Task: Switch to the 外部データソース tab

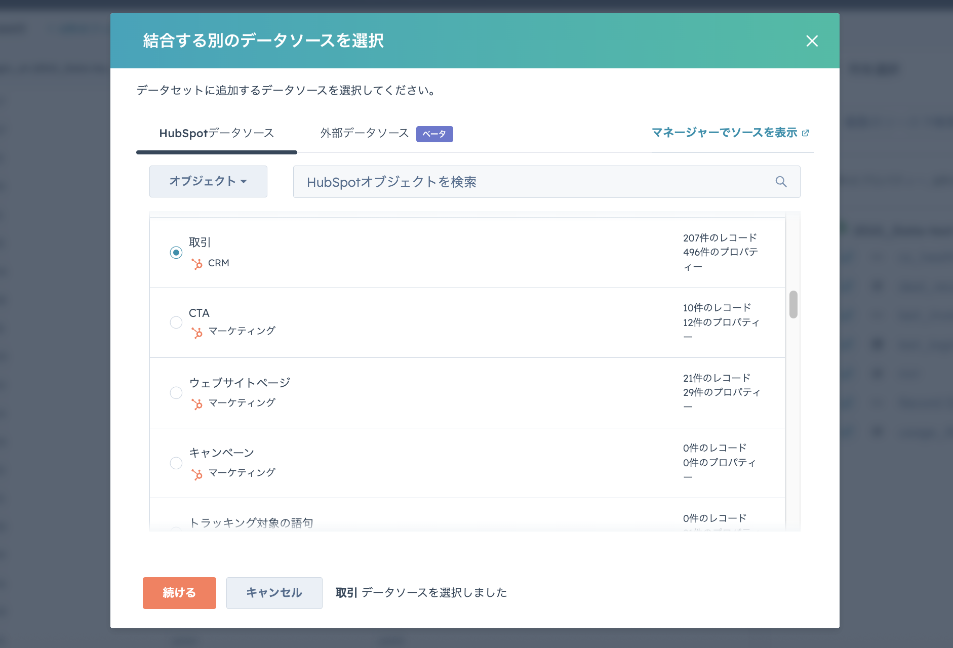Action: [x=364, y=134]
